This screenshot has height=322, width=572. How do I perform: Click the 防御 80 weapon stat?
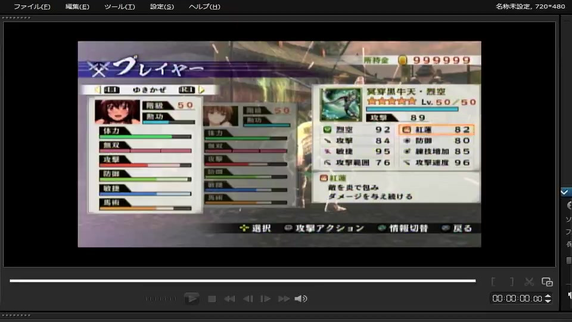[x=436, y=141]
